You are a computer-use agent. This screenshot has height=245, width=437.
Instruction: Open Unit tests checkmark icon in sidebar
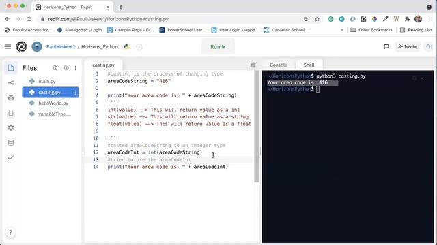click(x=11, y=157)
